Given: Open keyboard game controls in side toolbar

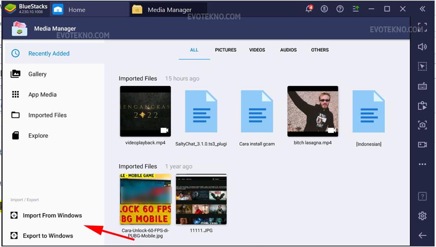Looking at the screenshot, I should pos(422,86).
